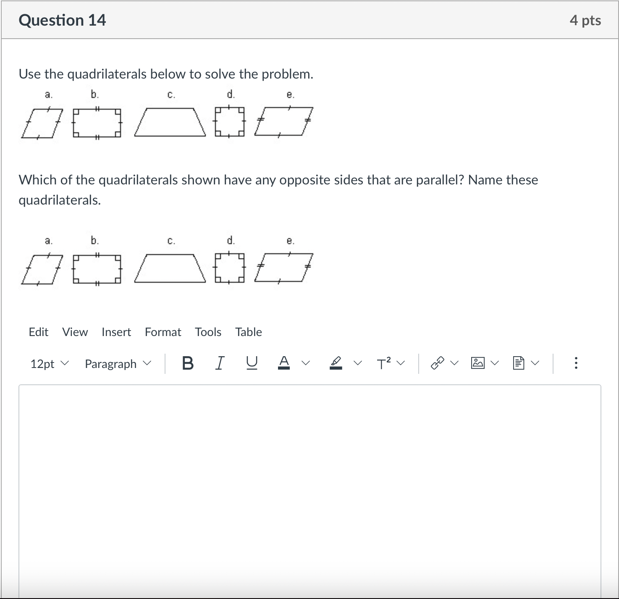Expand the highlighter color chevron
This screenshot has width=619, height=599.
click(357, 363)
